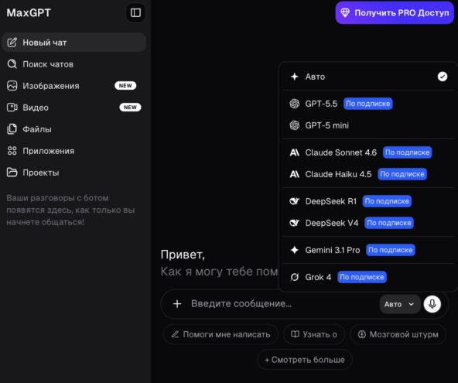Image resolution: width=458 pixels, height=383 pixels.
Task: Start voice input with microphone button
Action: click(432, 304)
